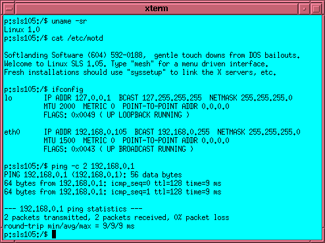Open the window menu button in title bar

coord(9,9)
